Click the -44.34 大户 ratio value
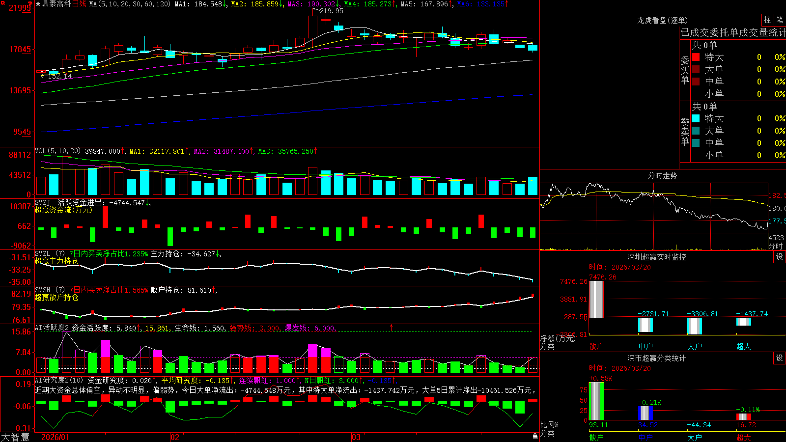The image size is (786, 442). coord(699,425)
